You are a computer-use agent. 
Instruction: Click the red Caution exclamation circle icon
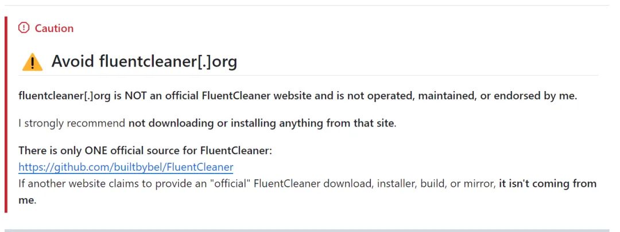click(x=24, y=28)
